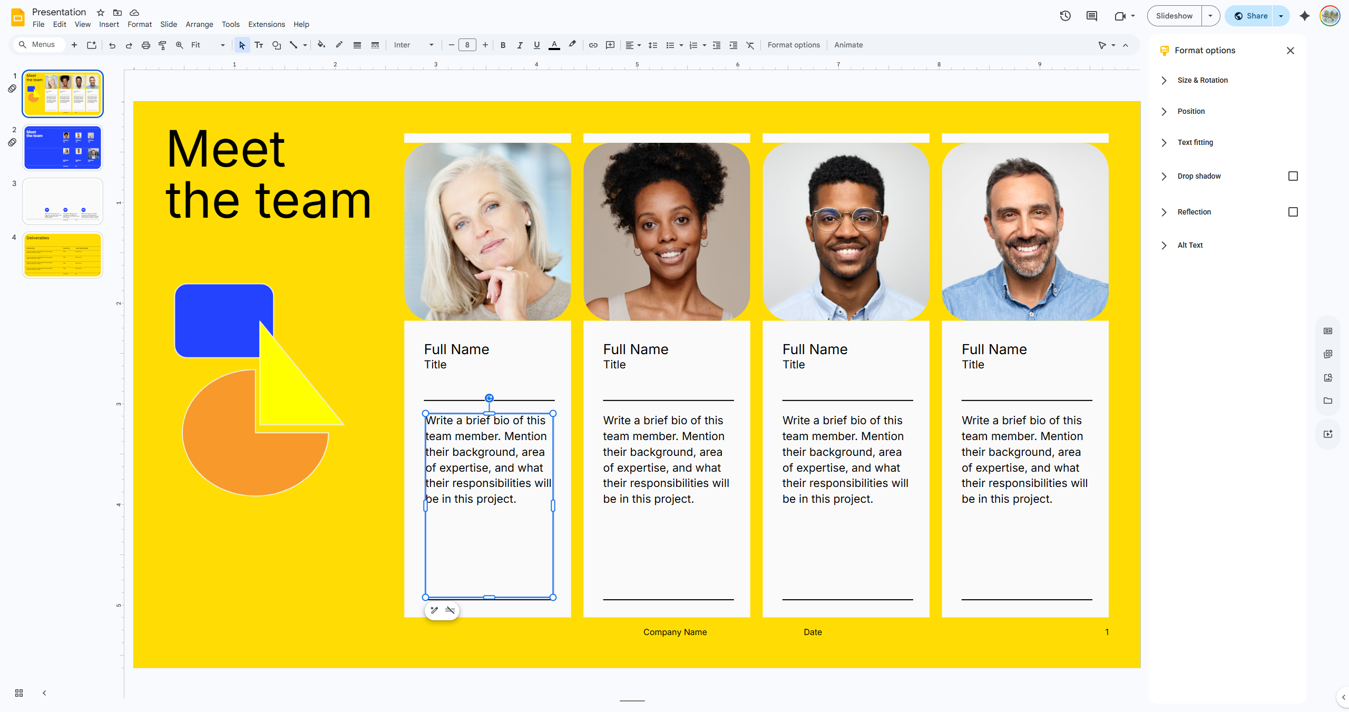The height and width of the screenshot is (712, 1349).
Task: Click the font size input field
Action: pyautogui.click(x=467, y=45)
